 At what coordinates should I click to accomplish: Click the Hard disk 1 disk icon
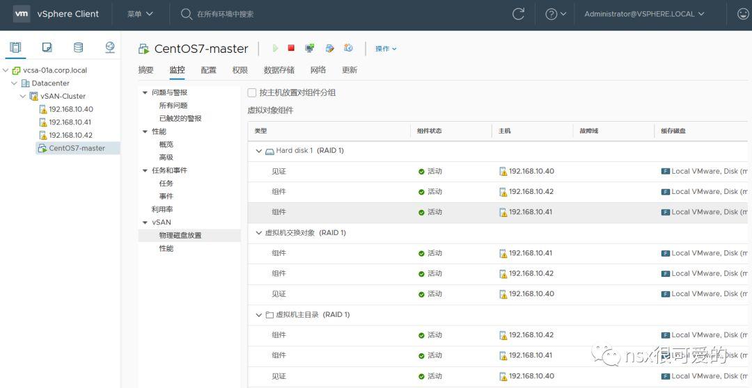click(x=269, y=151)
